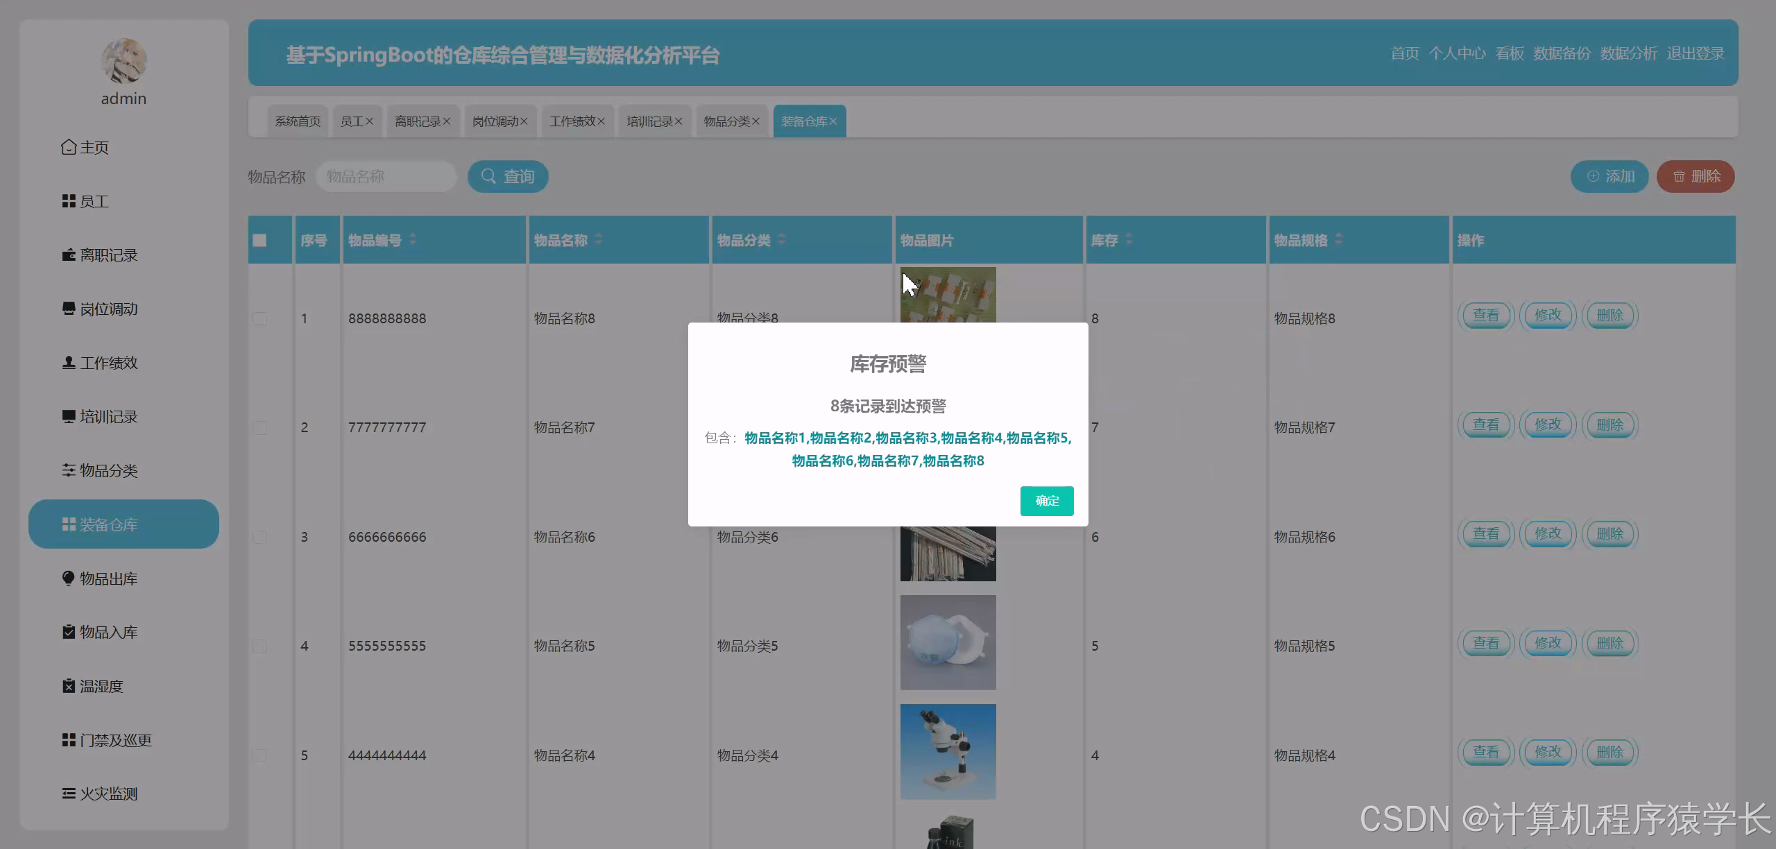Click the home icon next to 主页
This screenshot has height=849, width=1776.
69,147
